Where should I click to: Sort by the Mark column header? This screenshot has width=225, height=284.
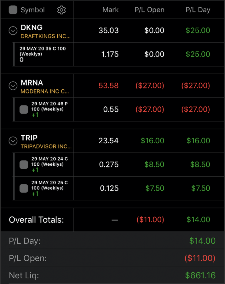(111, 10)
